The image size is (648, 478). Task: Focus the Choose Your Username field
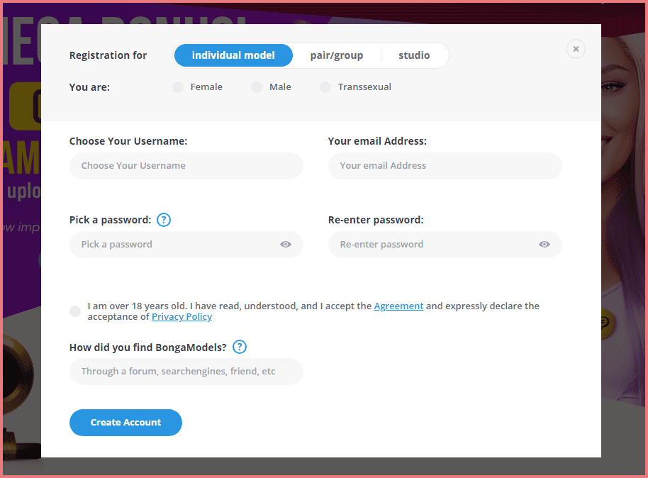click(x=186, y=166)
